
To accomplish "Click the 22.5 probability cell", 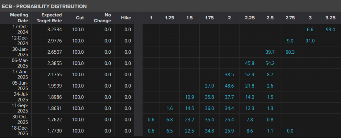I will (x=189, y=131).
